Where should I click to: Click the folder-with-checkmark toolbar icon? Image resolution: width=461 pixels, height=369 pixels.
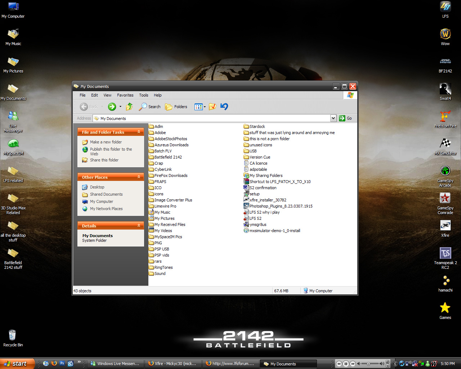212,107
